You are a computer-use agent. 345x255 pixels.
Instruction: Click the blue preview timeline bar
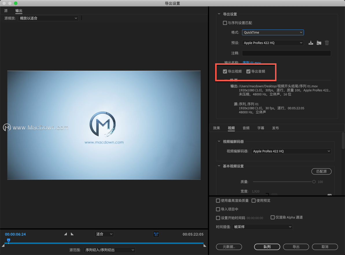tap(104, 243)
